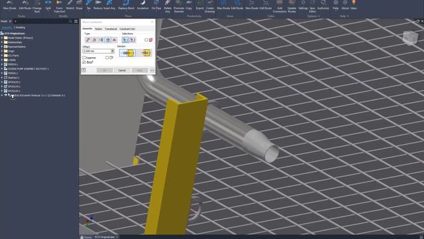Viewport: 424px width, 239px height.
Task: Click the Insert Any tool
Action: [x=109, y=5]
